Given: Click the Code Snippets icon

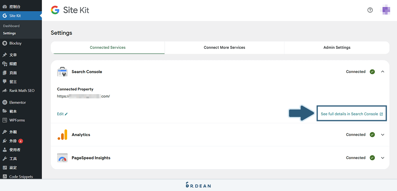Looking at the screenshot, I should (4, 177).
